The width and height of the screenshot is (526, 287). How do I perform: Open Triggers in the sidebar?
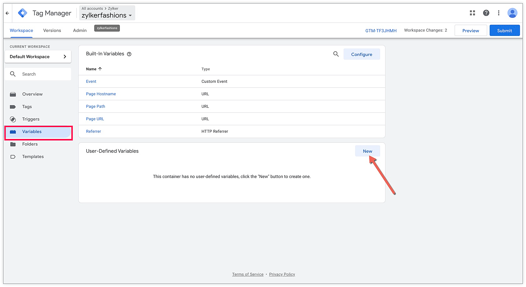click(x=31, y=119)
